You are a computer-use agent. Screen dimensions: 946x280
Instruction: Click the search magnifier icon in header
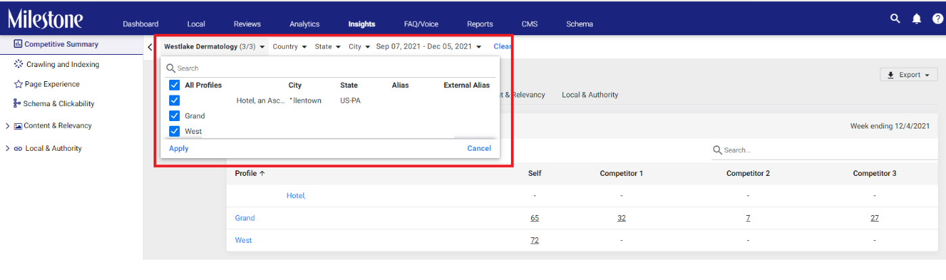click(895, 18)
